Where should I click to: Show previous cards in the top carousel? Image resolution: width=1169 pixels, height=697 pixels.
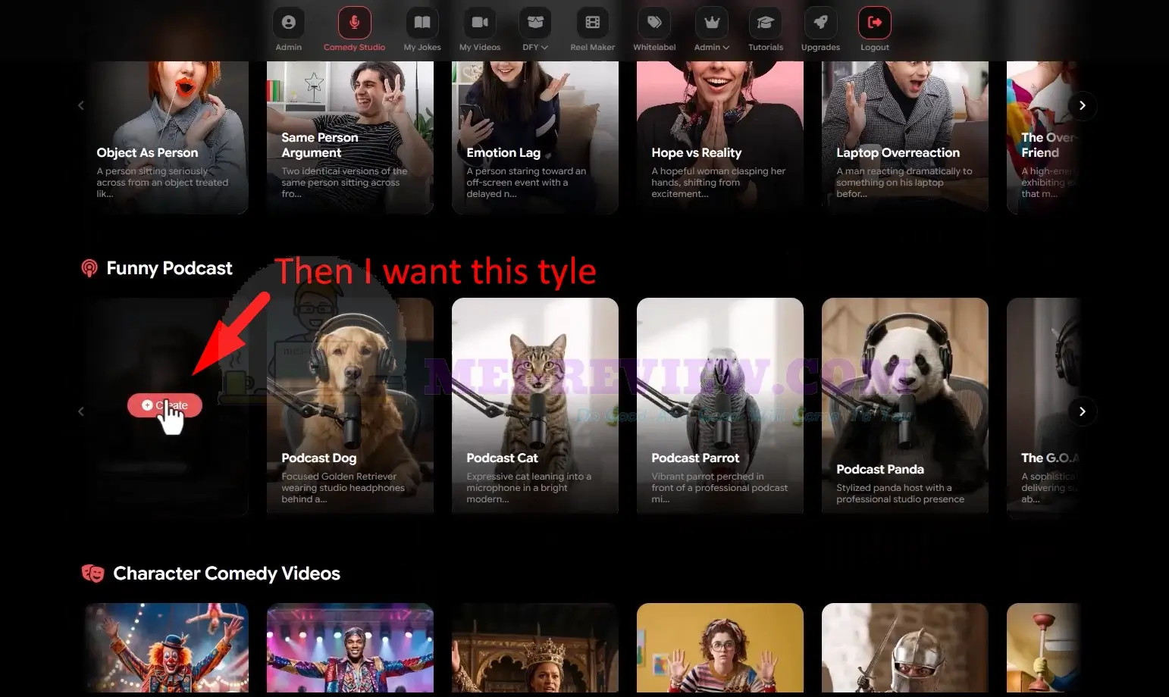point(81,105)
